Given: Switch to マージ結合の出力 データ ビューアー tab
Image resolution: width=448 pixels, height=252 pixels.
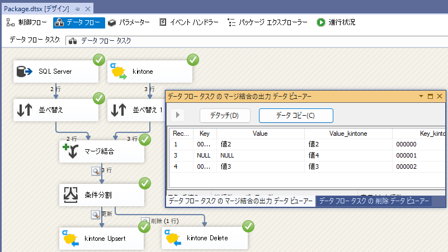Looking at the screenshot, I should point(240,201).
